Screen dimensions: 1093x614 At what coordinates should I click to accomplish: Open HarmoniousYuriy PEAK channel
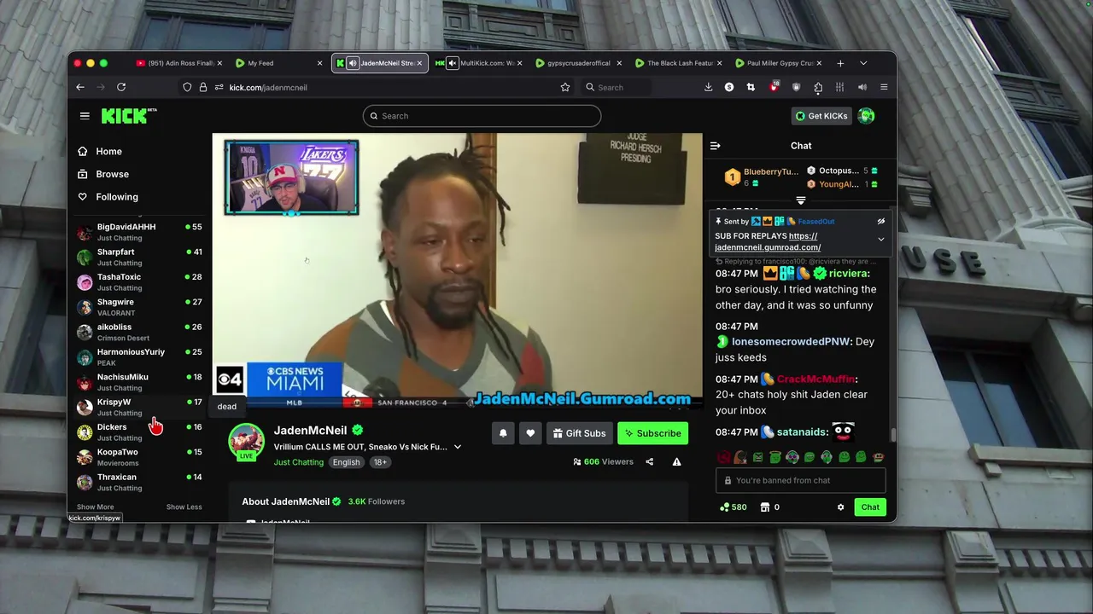pos(139,356)
